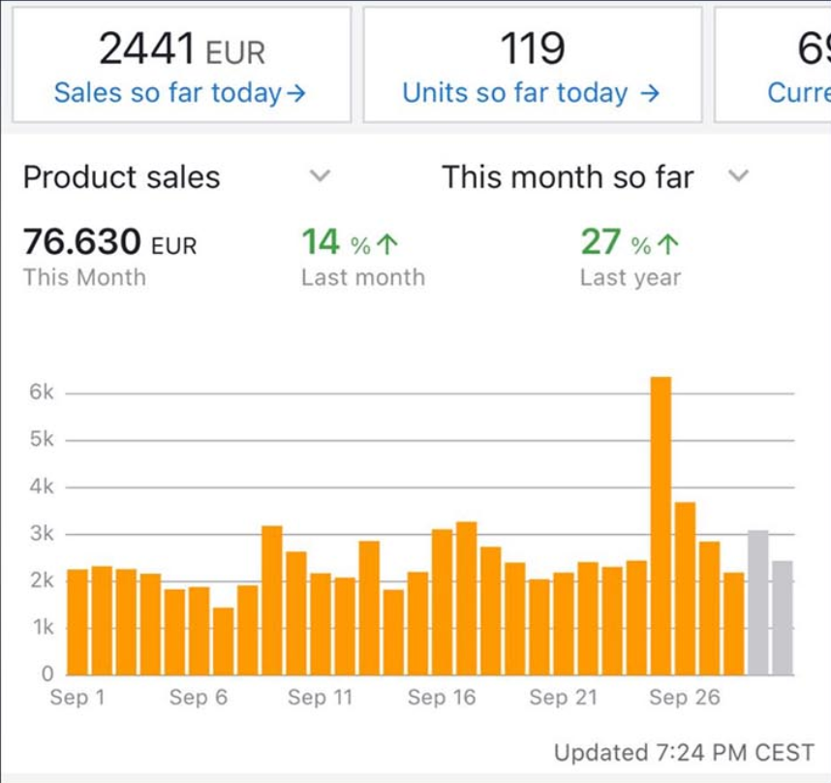Select the Product sales metric label
This screenshot has height=783, width=831.
click(122, 177)
